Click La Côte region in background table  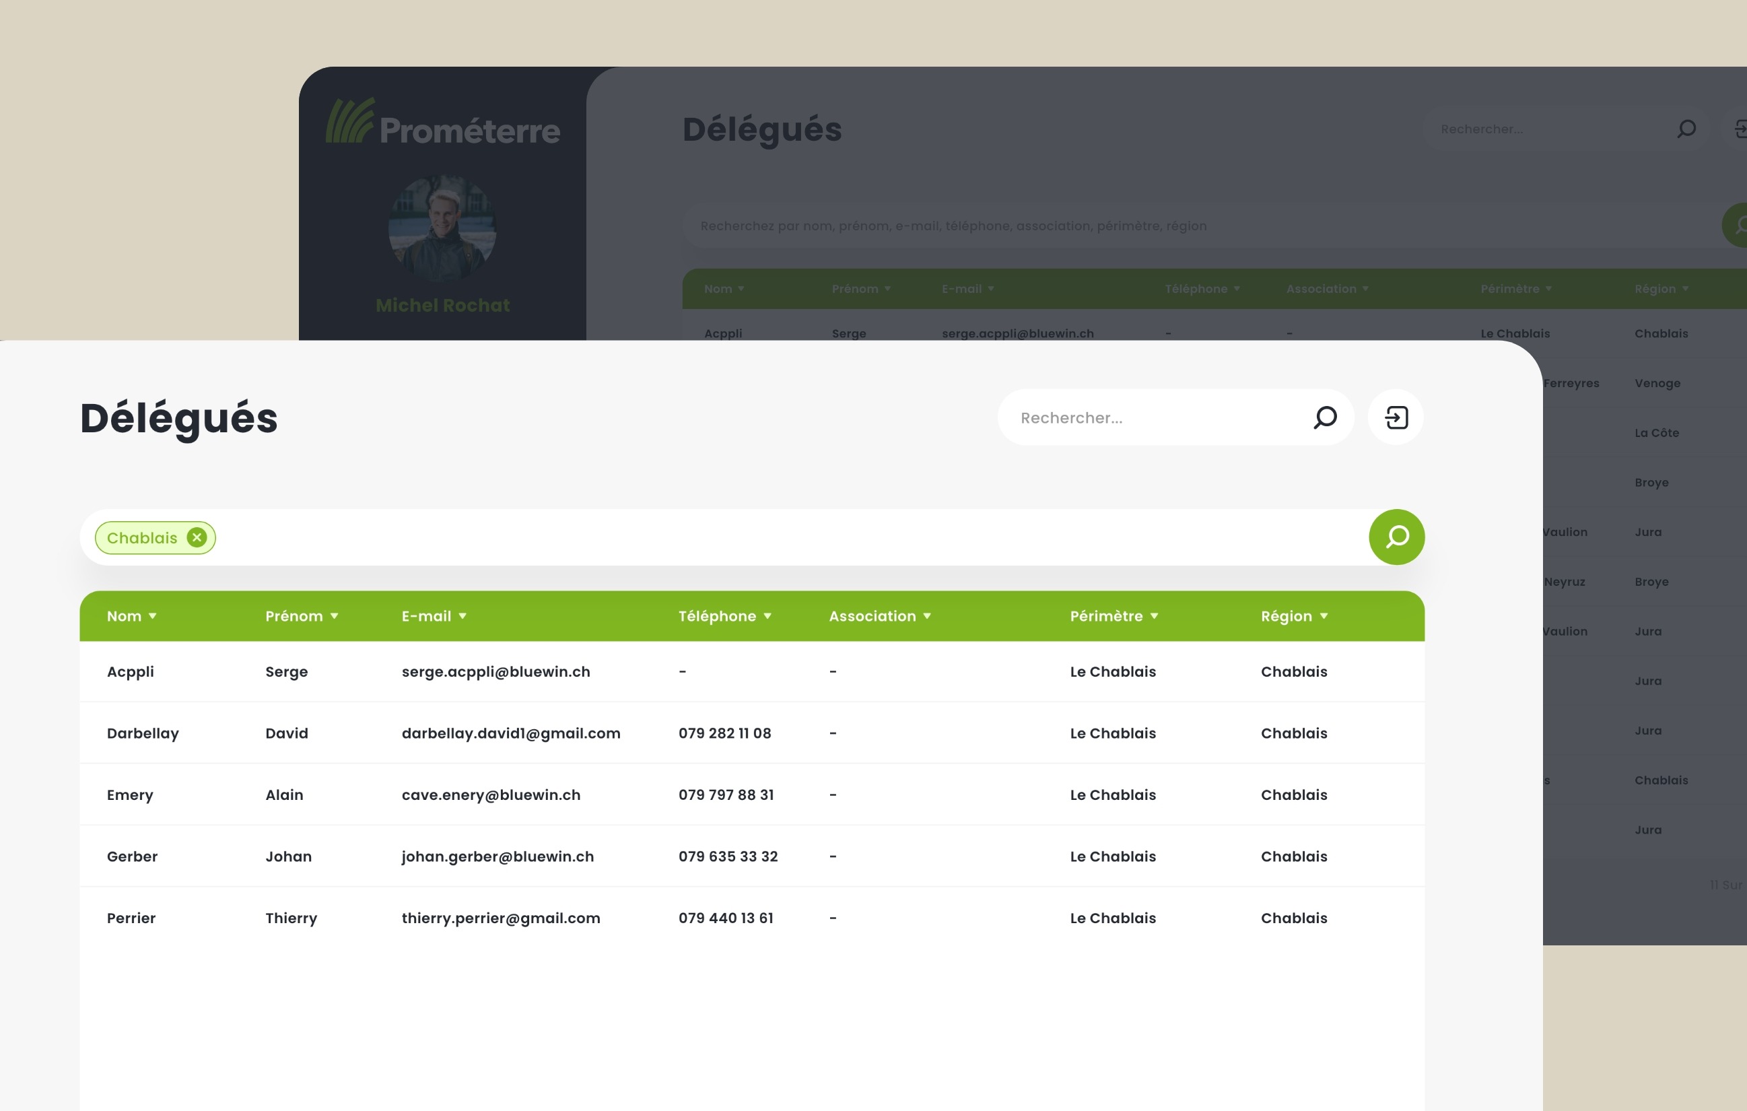[x=1657, y=432]
